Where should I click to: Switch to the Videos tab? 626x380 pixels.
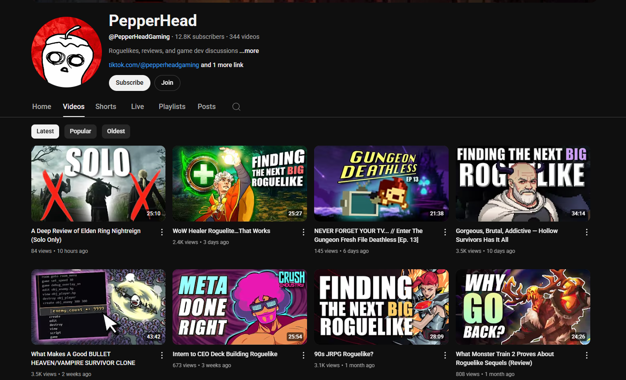pyautogui.click(x=74, y=107)
